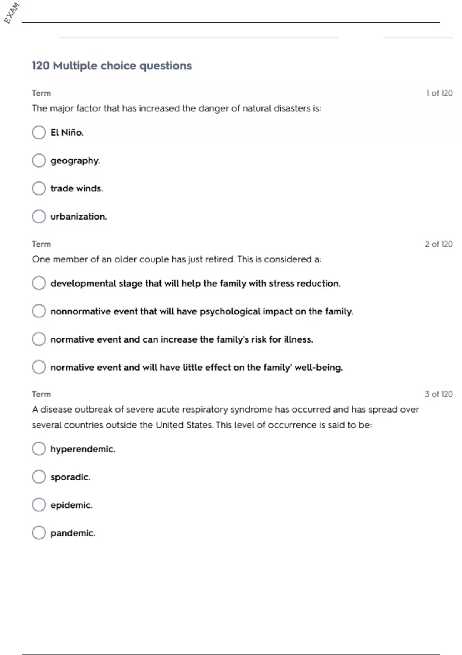The image size is (462, 655).
Task: Click the natural disasters question text
Action: tap(176, 109)
